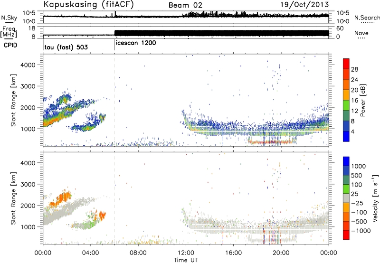
Task: Click time tick label '12:00'
Action: tap(186, 253)
